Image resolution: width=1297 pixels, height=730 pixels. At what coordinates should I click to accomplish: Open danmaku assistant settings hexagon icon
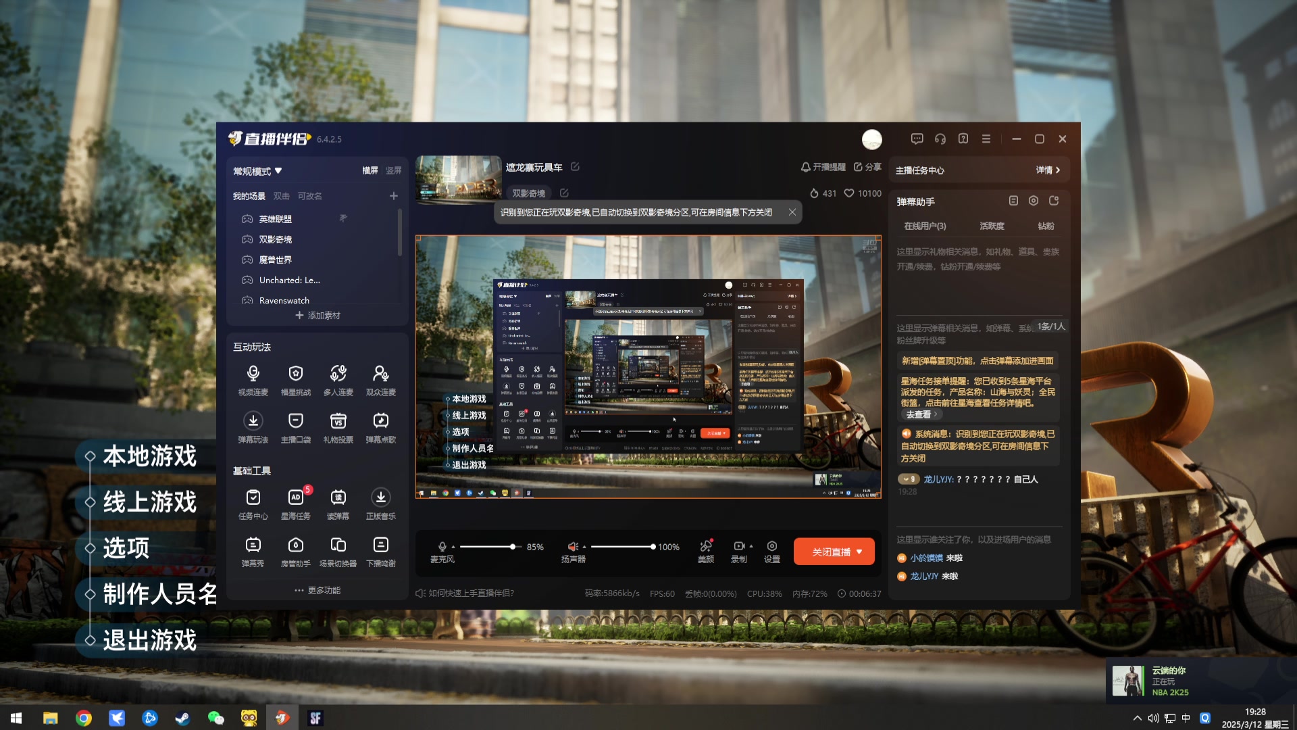(1033, 201)
